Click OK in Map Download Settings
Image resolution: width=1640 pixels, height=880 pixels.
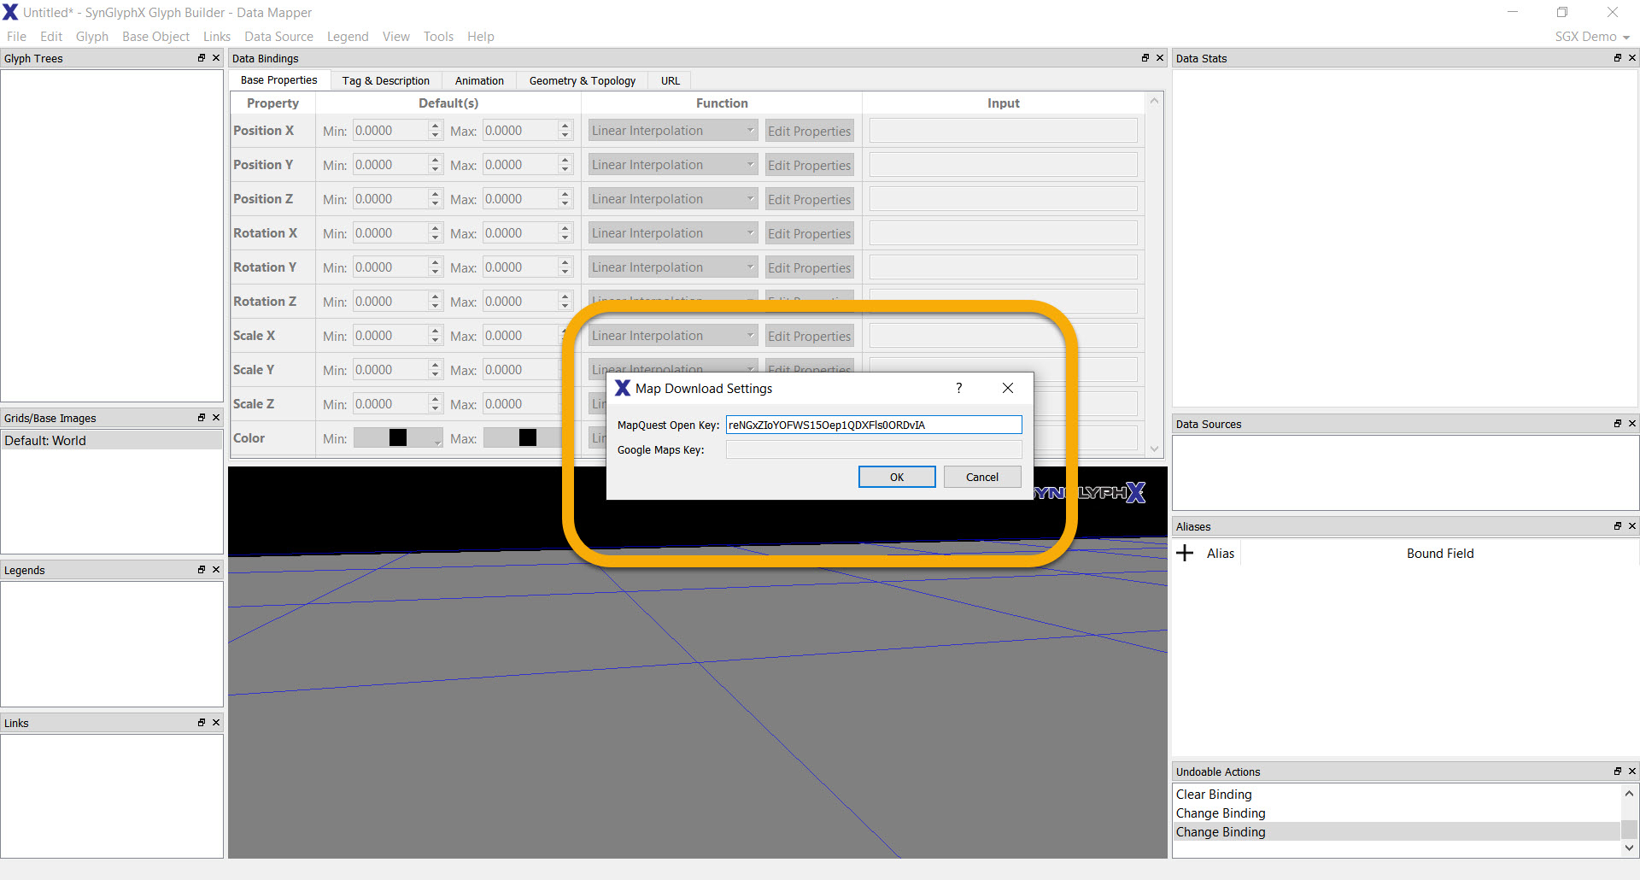coord(897,477)
